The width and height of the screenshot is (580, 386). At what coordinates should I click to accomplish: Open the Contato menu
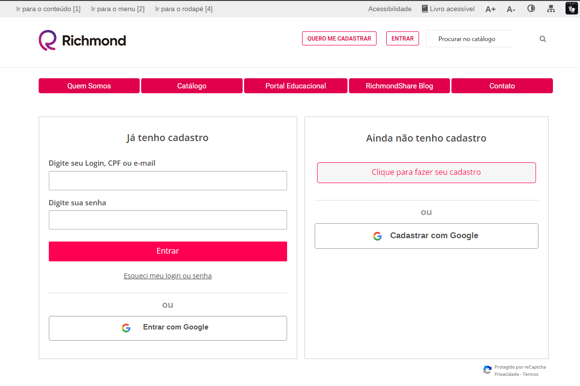coord(502,86)
